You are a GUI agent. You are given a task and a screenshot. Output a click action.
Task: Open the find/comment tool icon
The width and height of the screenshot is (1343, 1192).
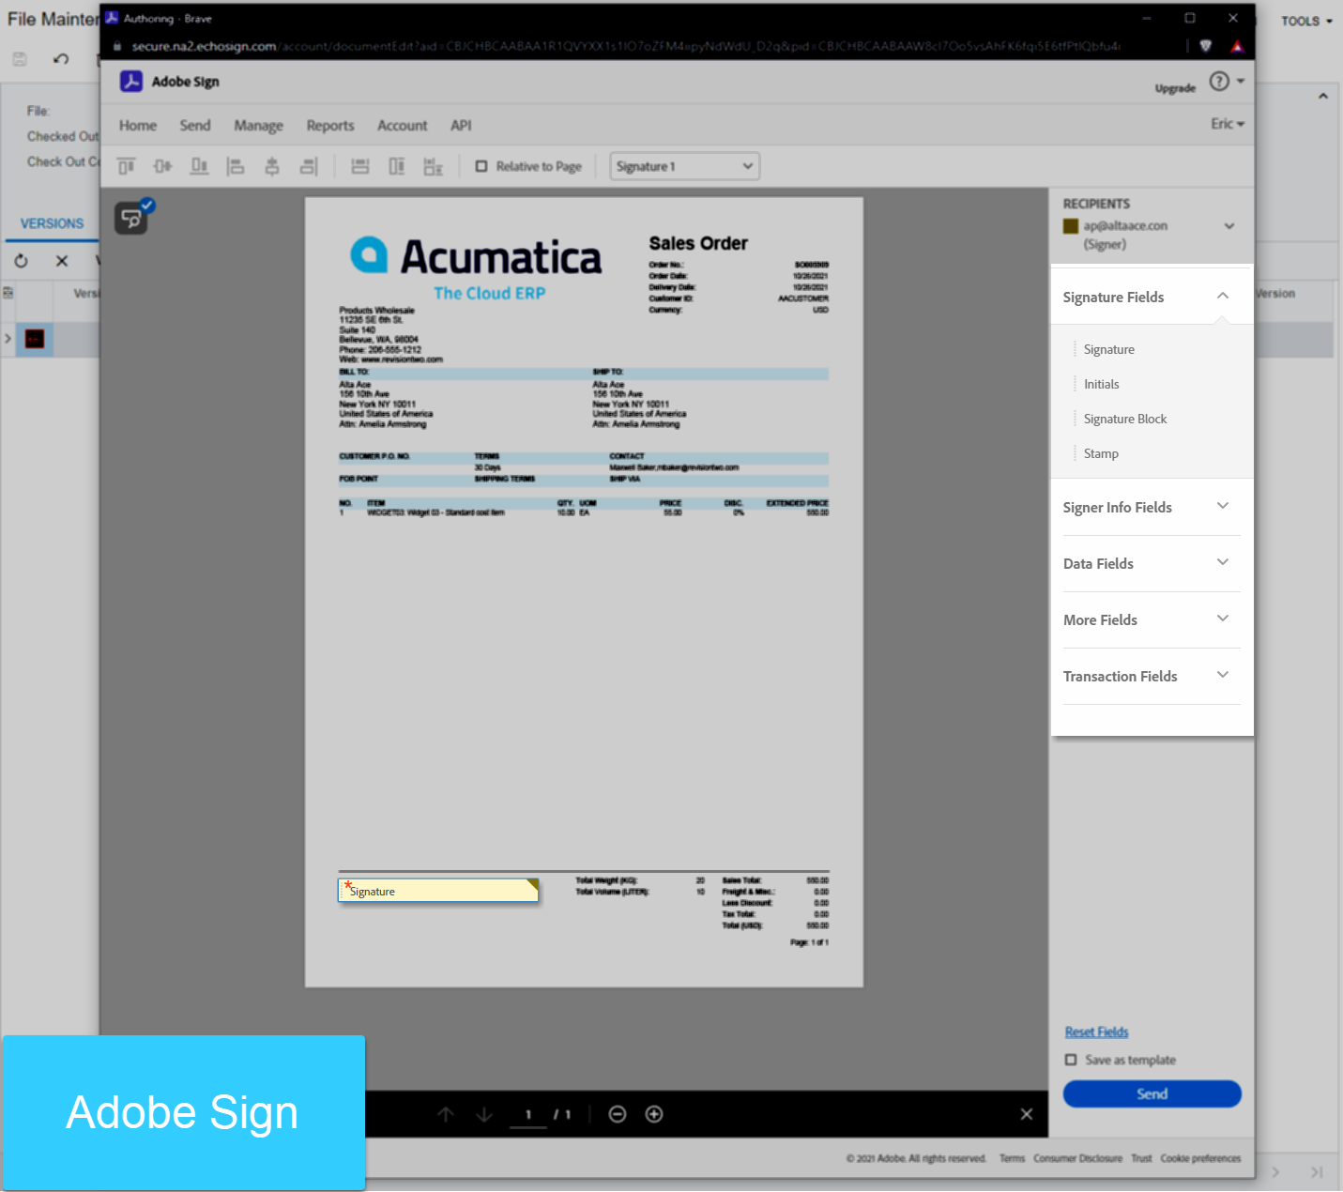(131, 218)
